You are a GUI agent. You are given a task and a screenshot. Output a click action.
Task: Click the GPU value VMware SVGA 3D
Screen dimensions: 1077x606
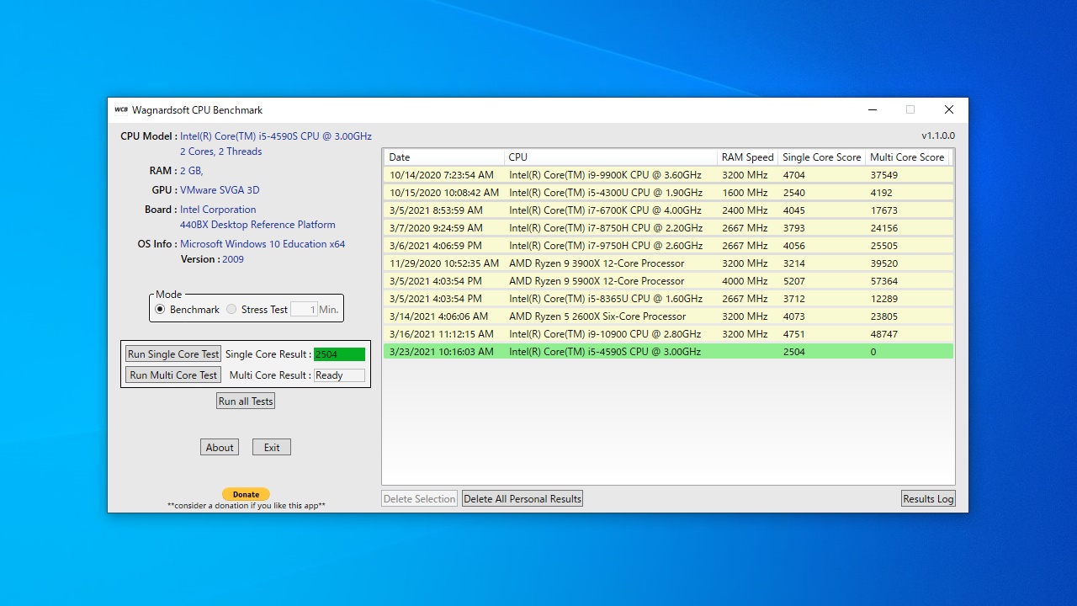click(220, 190)
